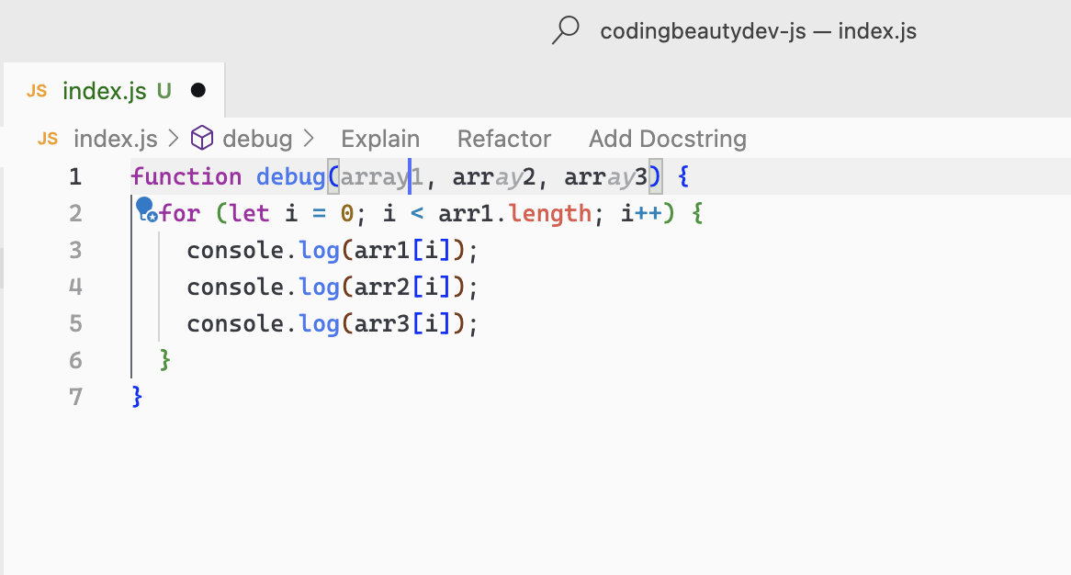The image size is (1071, 575).
Task: Expand the chevron after index.js in breadcrumb
Action: [x=174, y=139]
